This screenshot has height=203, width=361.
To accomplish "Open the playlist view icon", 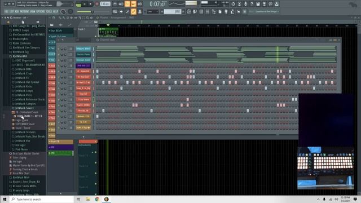I will click(x=189, y=11).
